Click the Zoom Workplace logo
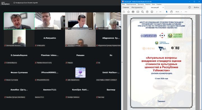Viewport: 202px width, 110px height. point(5,3)
